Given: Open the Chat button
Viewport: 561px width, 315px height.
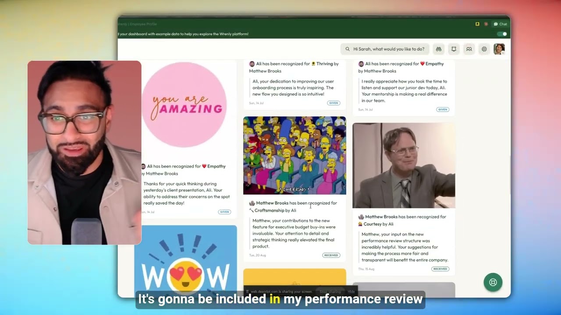Looking at the screenshot, I should tap(500, 24).
